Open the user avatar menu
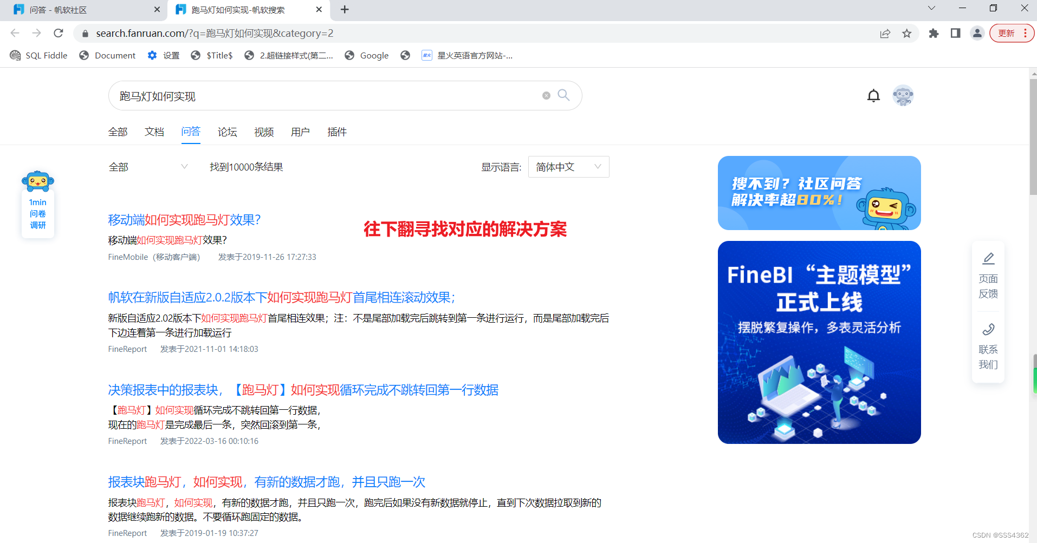1037x543 pixels. point(903,96)
